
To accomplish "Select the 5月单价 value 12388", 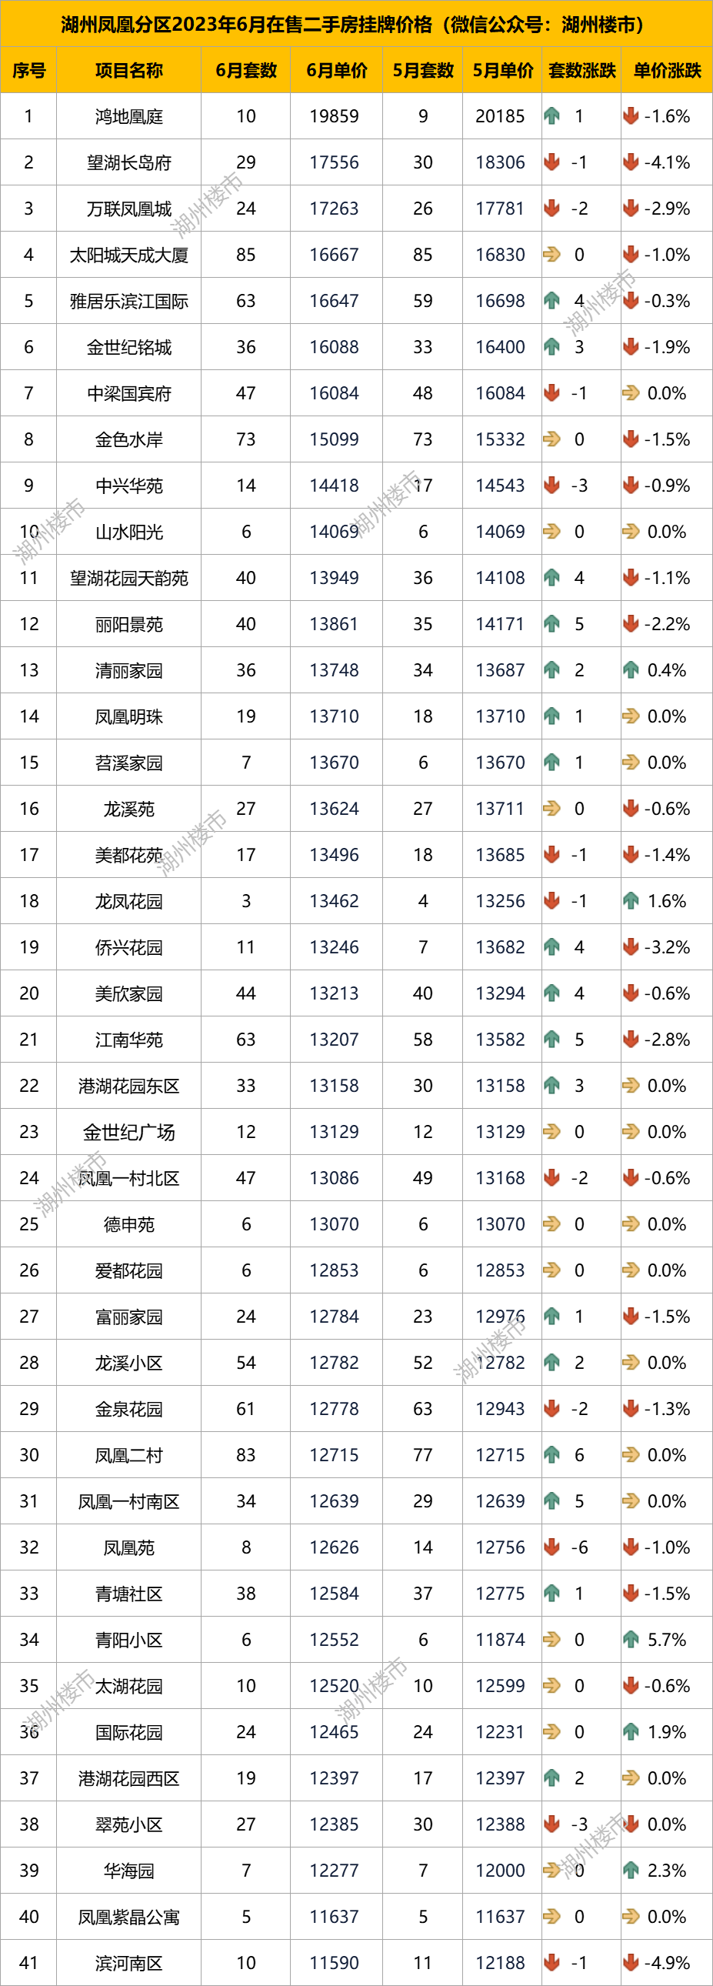I will click(500, 1824).
